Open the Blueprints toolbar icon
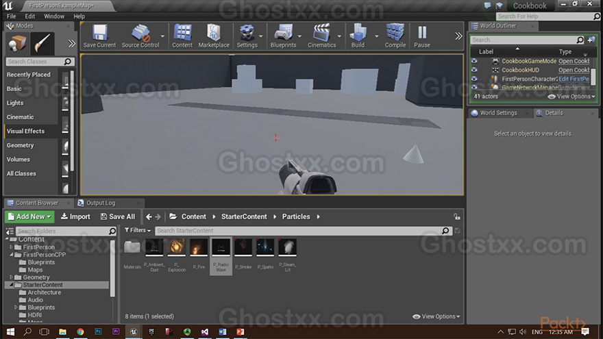 pyautogui.click(x=283, y=36)
